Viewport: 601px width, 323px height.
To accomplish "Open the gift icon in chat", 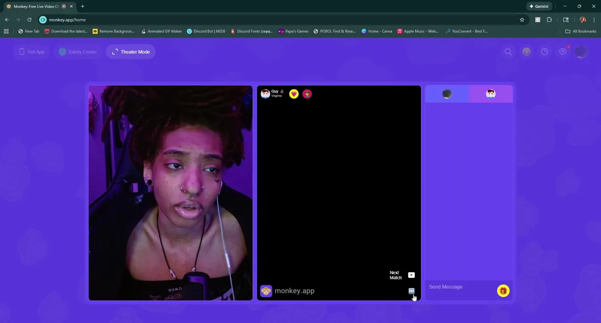I will [x=503, y=291].
